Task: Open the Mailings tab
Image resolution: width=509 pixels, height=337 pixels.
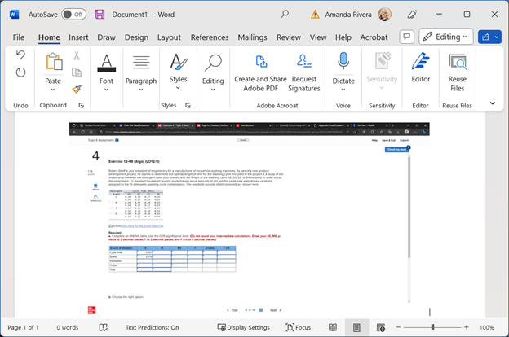Action: [252, 37]
